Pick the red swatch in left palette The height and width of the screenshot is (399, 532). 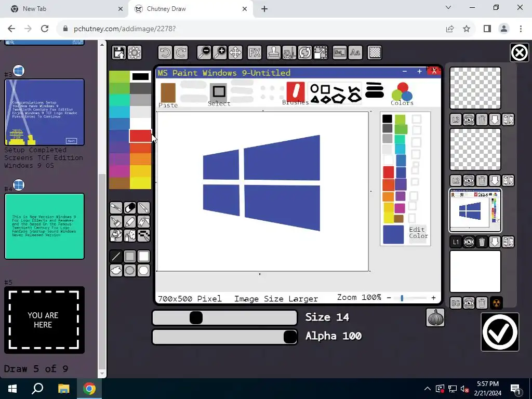[140, 136]
